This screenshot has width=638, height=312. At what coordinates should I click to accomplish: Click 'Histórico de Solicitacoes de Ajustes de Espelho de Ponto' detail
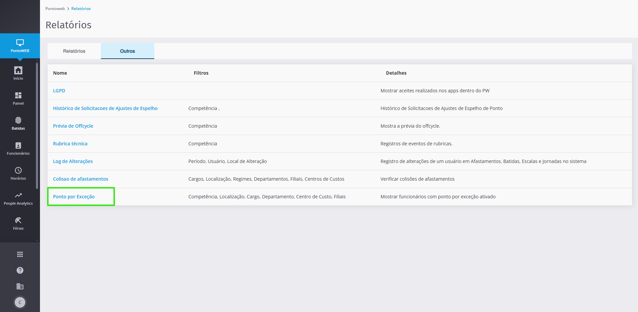click(441, 108)
